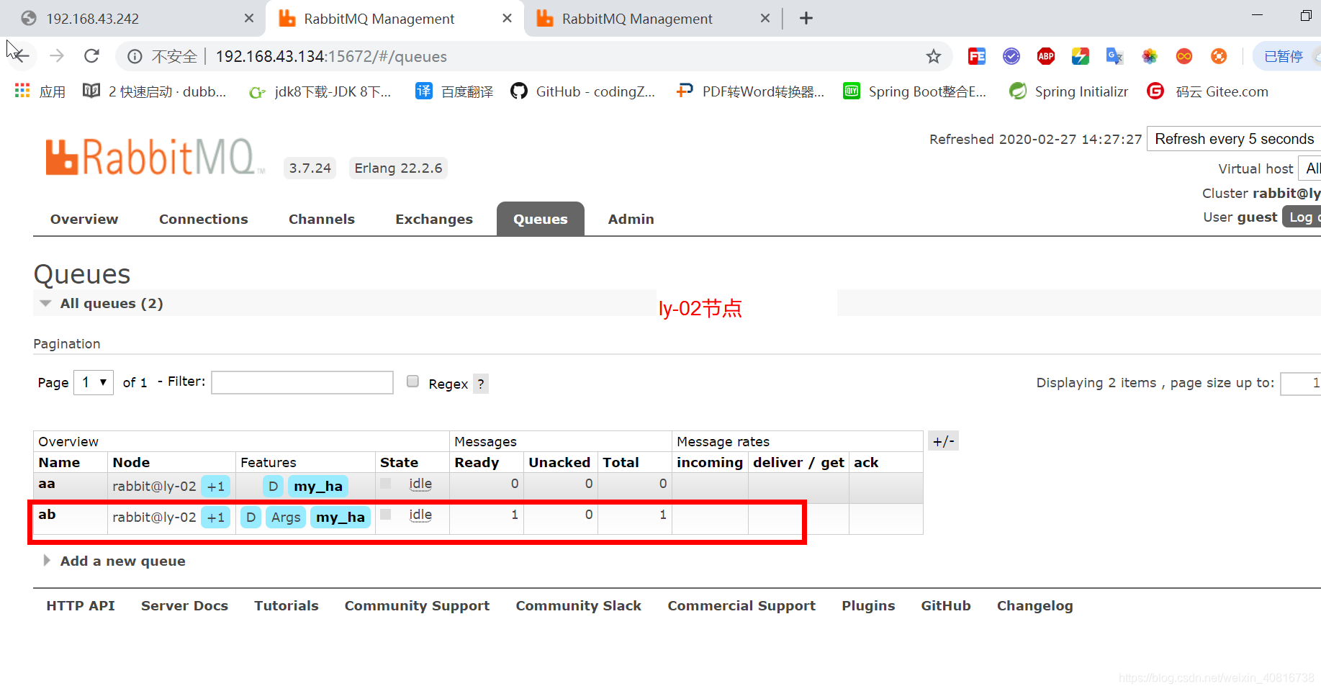
Task: Open queue ab details
Action: (x=47, y=515)
